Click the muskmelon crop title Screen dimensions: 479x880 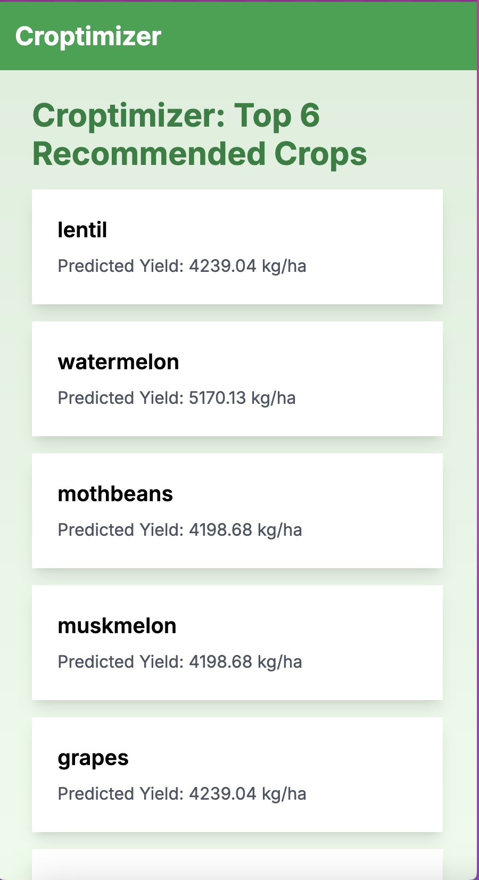click(x=117, y=626)
